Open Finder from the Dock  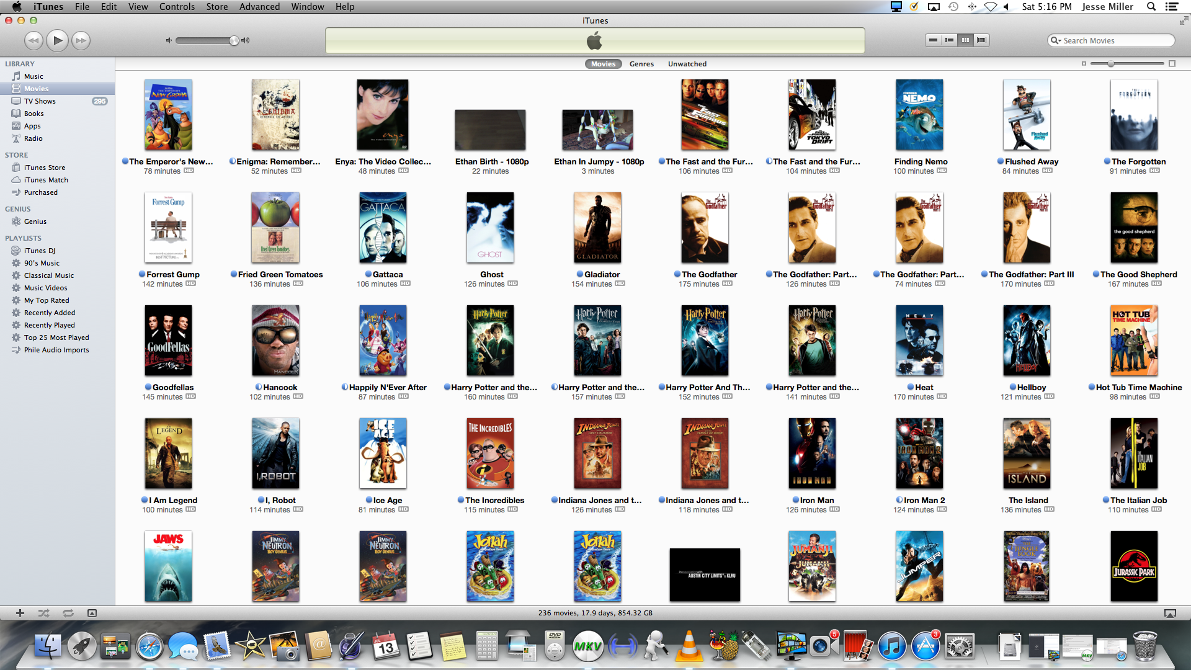click(x=47, y=647)
